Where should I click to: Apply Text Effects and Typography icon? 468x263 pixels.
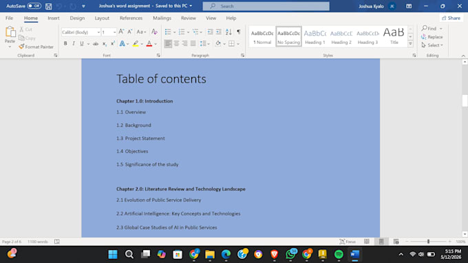pos(122,44)
